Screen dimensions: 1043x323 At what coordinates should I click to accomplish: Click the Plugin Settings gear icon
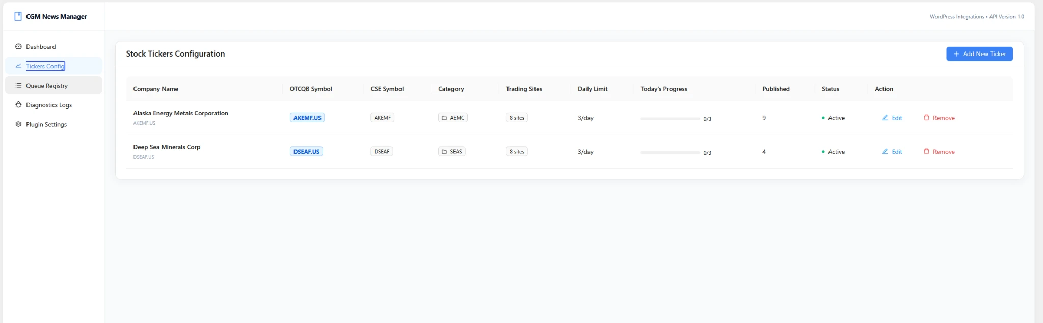pos(18,124)
